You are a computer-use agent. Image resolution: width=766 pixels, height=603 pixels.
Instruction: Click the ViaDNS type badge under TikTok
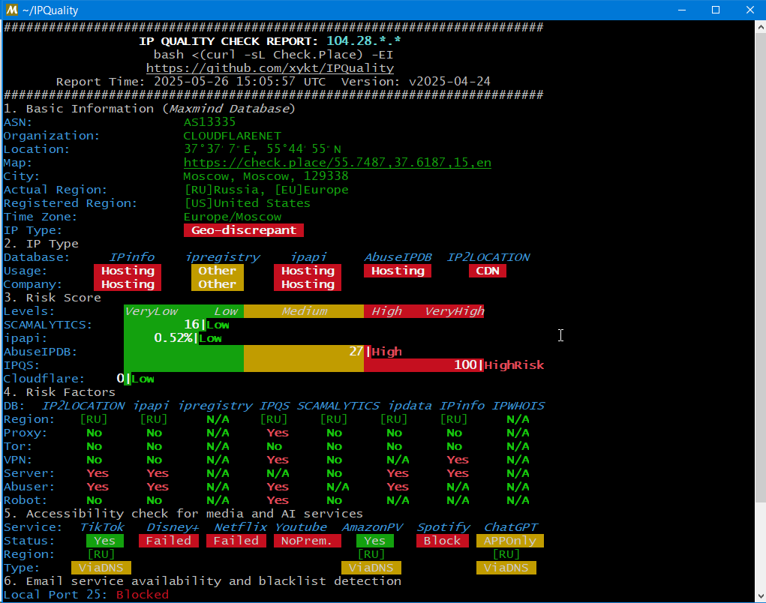101,567
